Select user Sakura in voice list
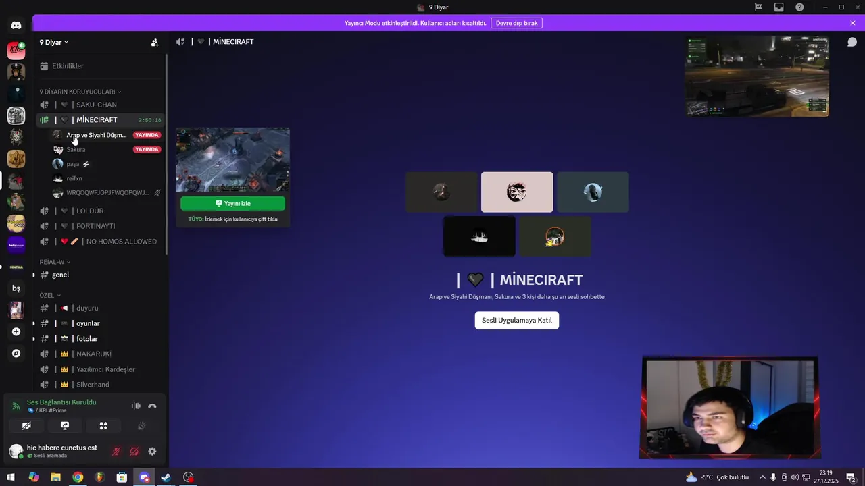This screenshot has height=486, width=865. [107, 149]
